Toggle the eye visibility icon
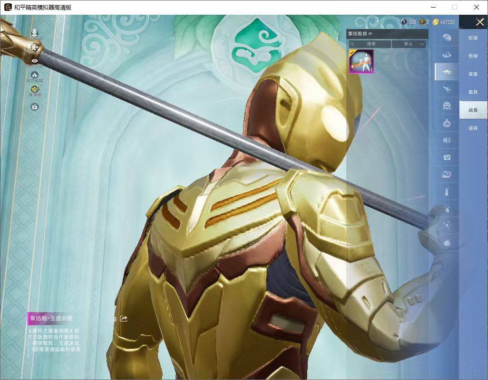The image size is (488, 380). coord(35,61)
